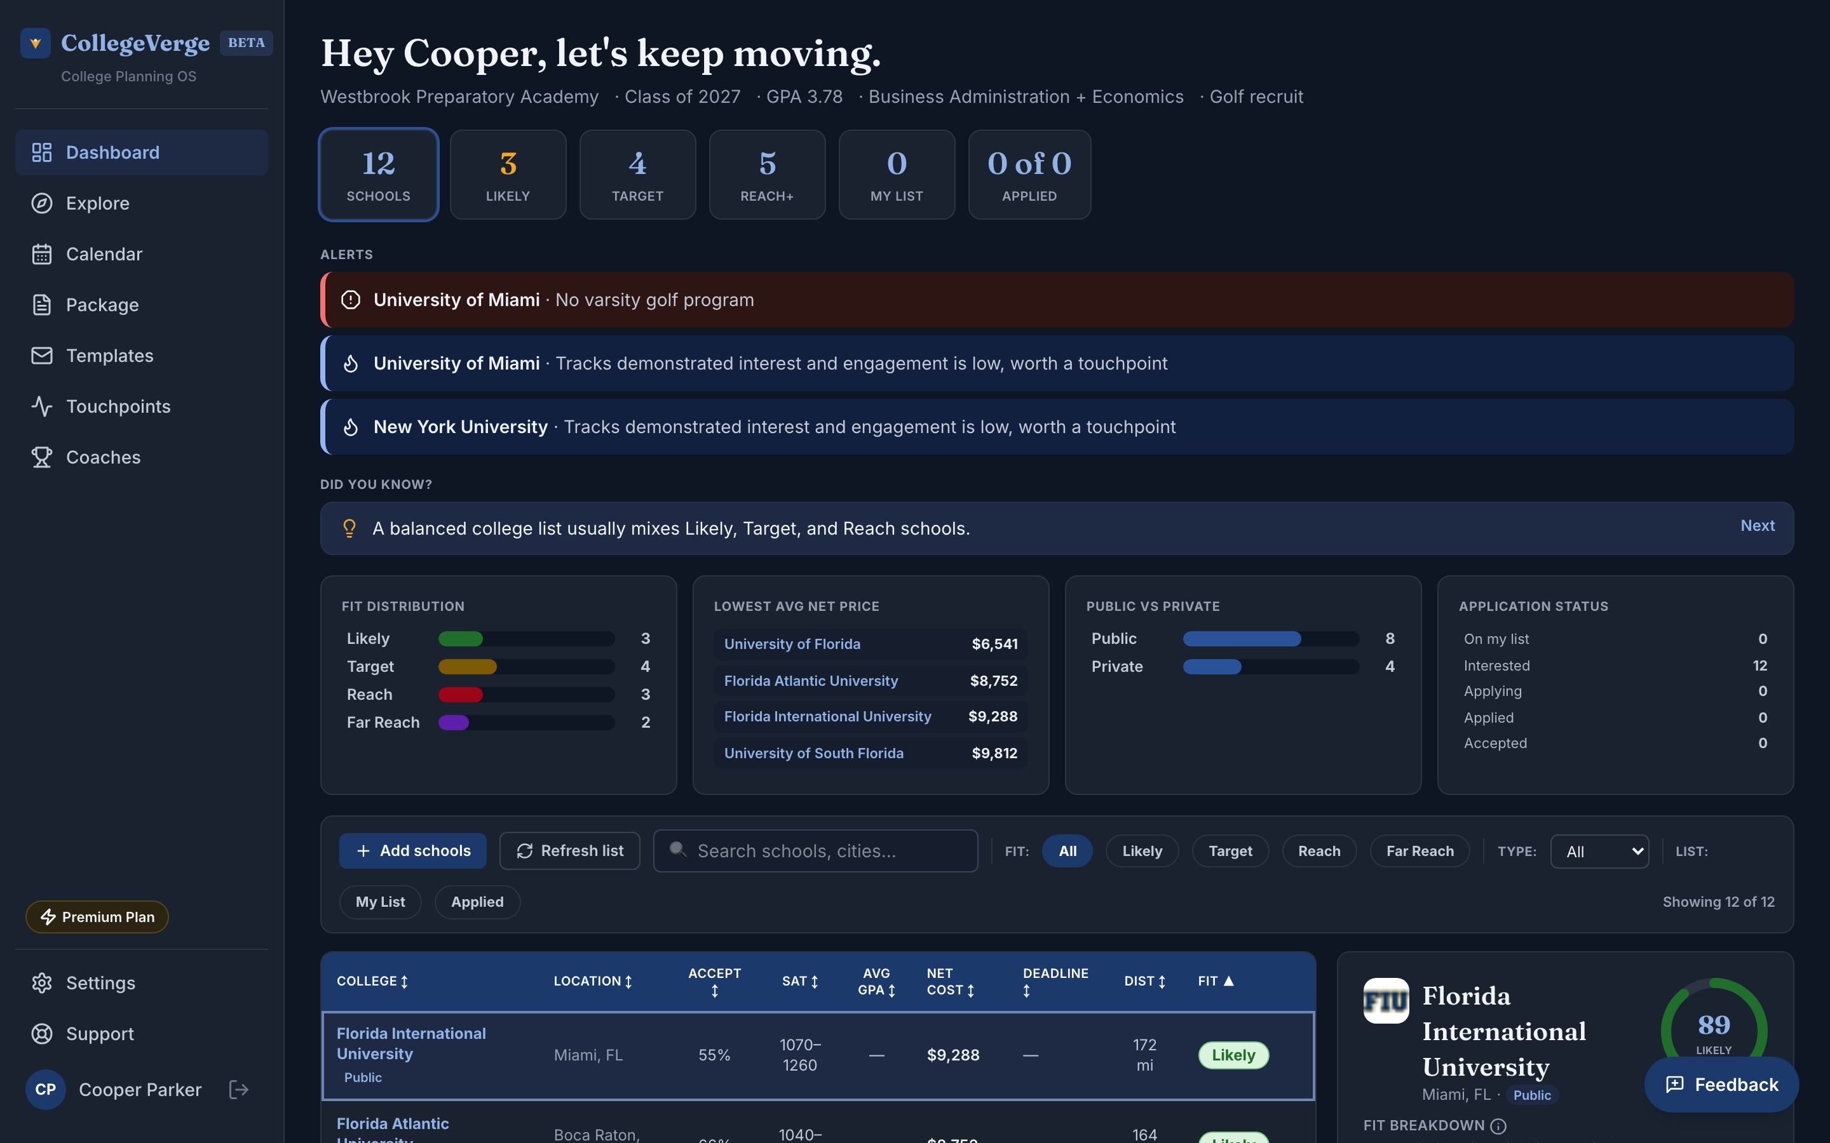Click the Calendar icon in sidebar
The image size is (1830, 1143).
pyautogui.click(x=41, y=254)
